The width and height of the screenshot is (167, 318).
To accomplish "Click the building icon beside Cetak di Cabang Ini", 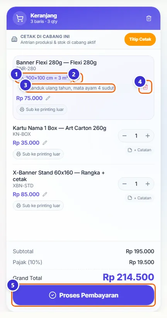I will [x=14, y=40].
